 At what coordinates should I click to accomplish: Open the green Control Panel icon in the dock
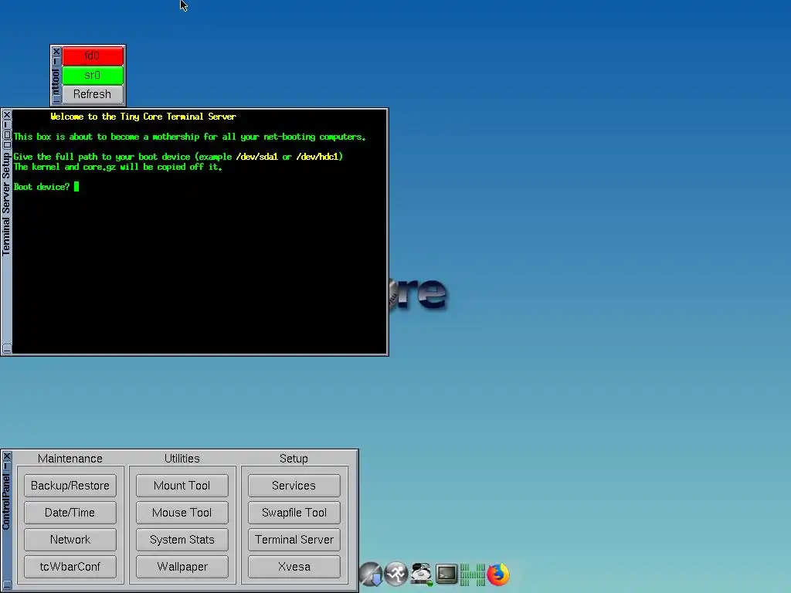coord(473,574)
